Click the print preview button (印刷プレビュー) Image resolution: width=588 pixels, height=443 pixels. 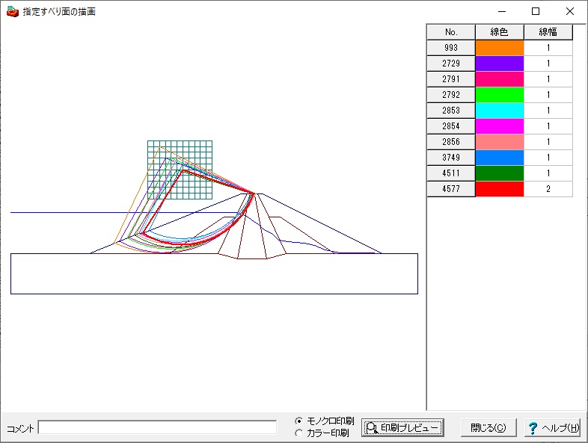tap(402, 428)
